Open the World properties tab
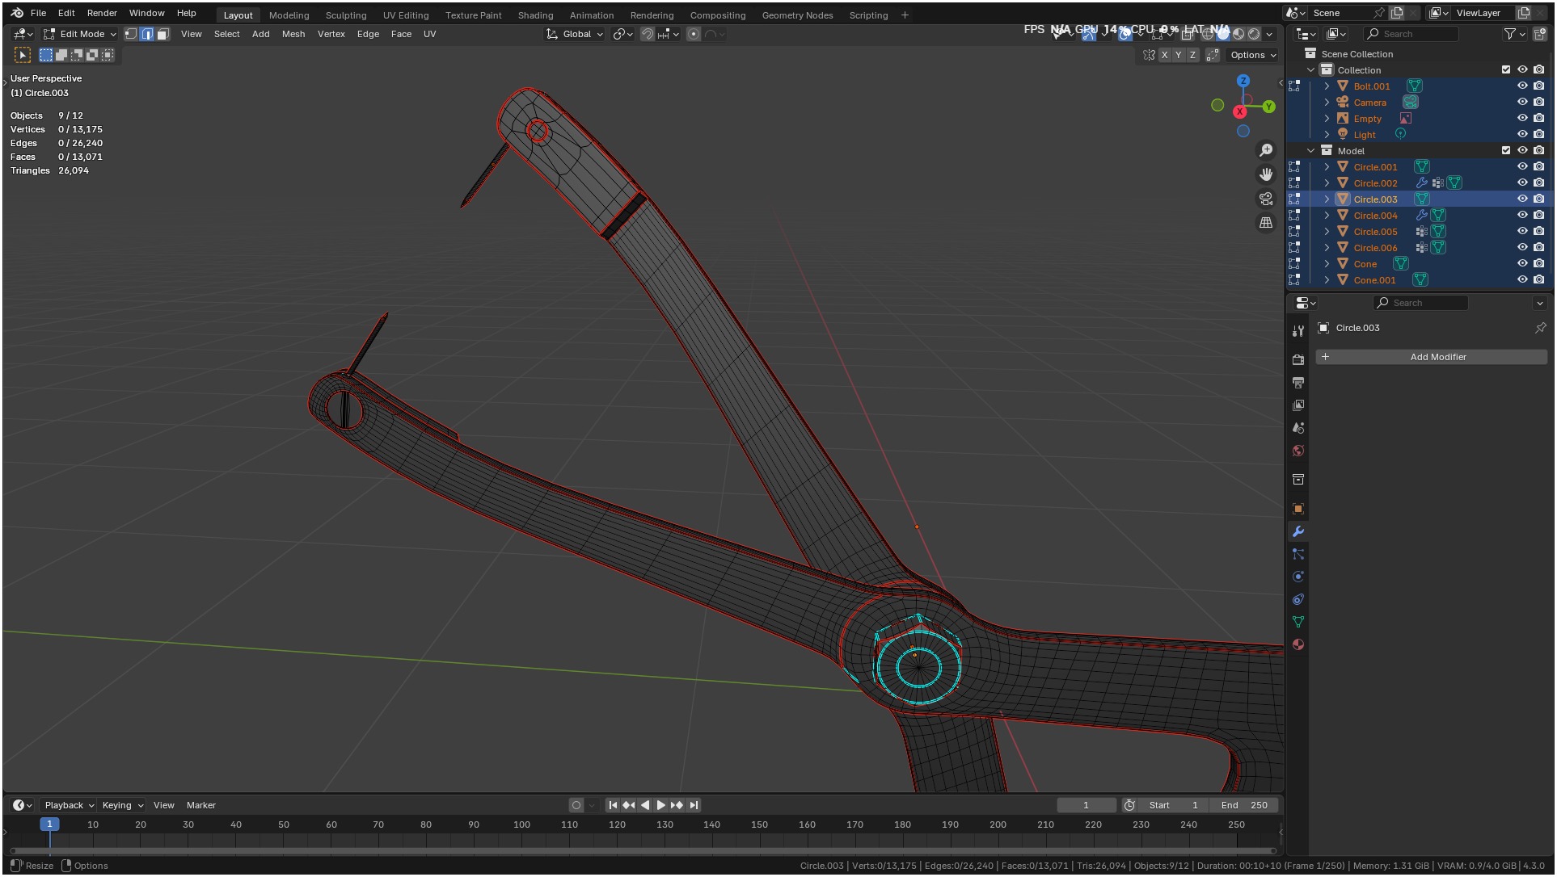1557x877 pixels. (x=1298, y=451)
